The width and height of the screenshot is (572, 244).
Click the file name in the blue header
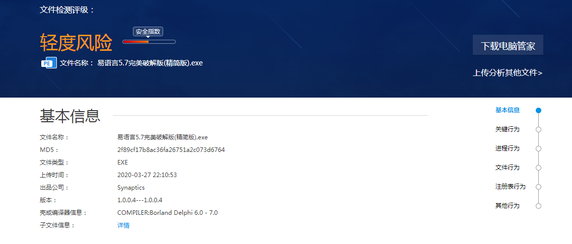point(150,63)
